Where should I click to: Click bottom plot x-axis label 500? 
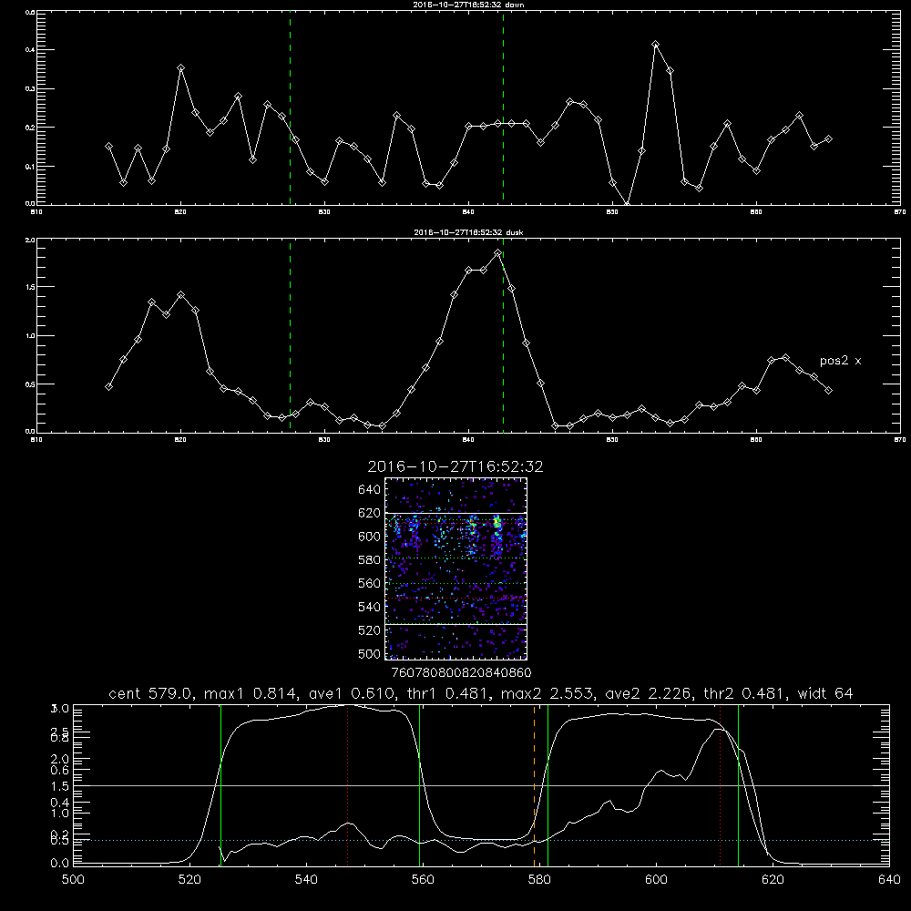coord(73,880)
